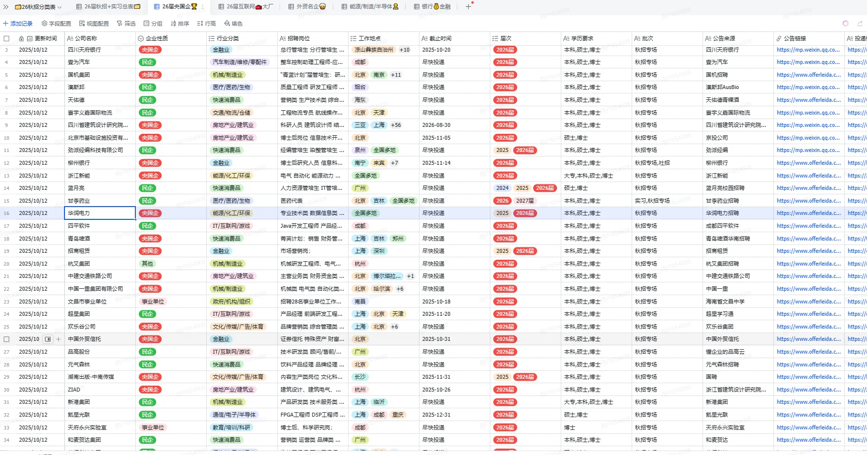Click the +56 locations count for 四川省建筑设计研究院
The width and height of the screenshot is (867, 455).
click(x=396, y=125)
